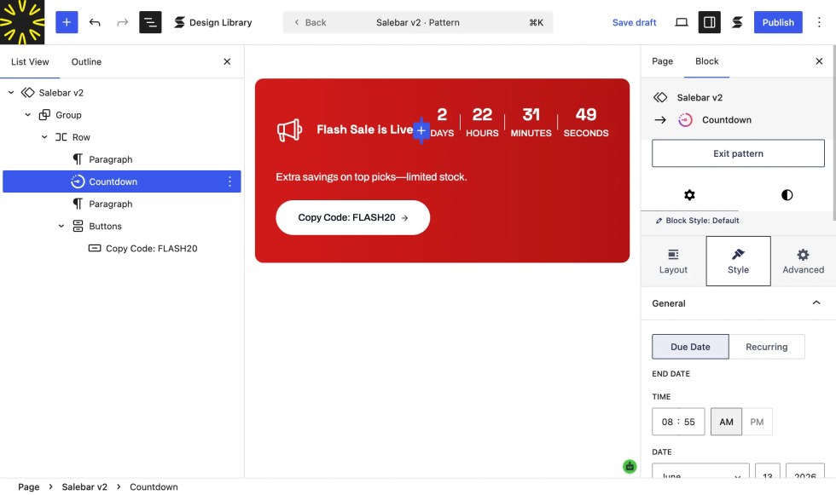The height and width of the screenshot is (495, 836).
Task: Publish the page
Action: [x=778, y=22]
